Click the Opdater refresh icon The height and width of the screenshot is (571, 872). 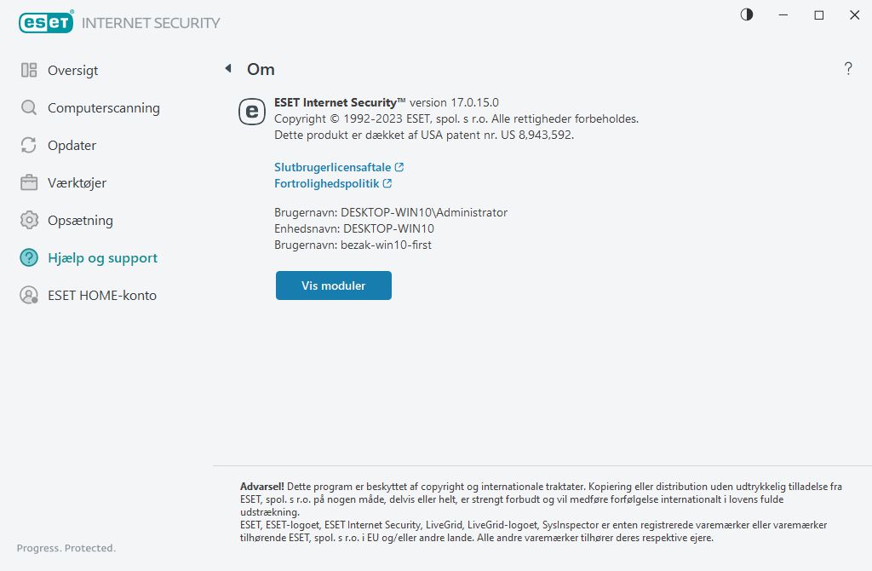click(28, 145)
